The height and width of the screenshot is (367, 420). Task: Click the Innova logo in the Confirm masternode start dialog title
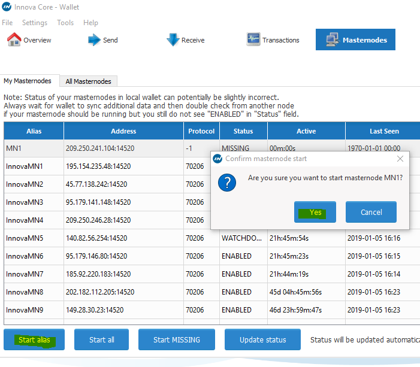217,159
